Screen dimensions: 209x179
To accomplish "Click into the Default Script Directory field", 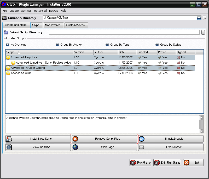I will coord(124,32).
